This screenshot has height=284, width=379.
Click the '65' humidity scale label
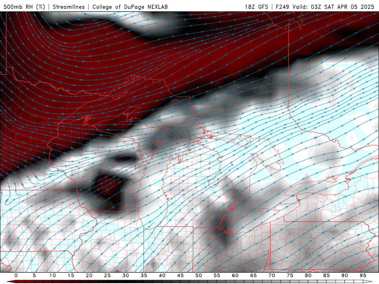253,275
